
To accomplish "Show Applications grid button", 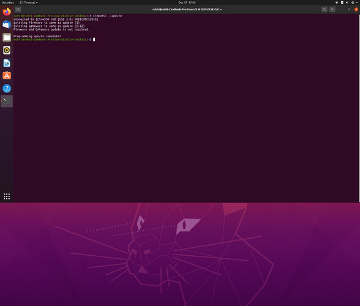I will click(x=7, y=196).
